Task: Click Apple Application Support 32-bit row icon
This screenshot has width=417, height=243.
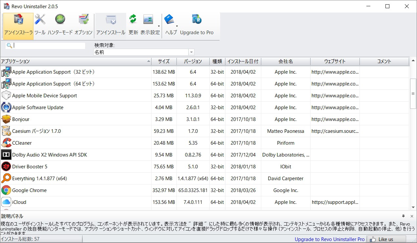Action: click(x=6, y=72)
